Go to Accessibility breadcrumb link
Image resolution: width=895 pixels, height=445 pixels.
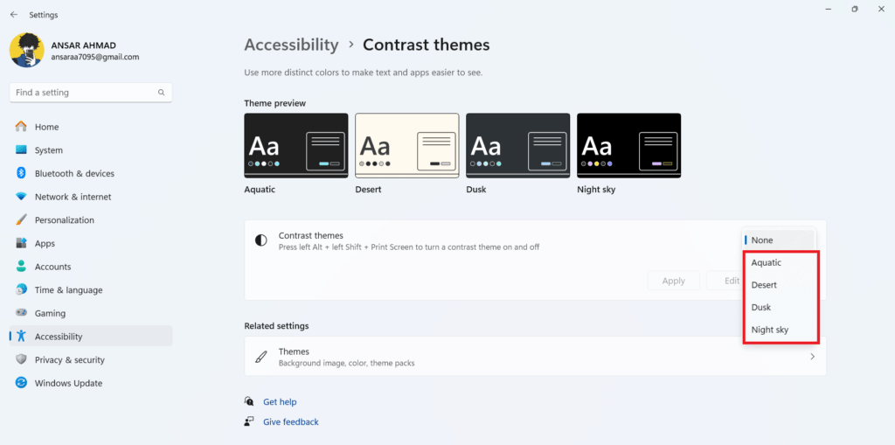pos(291,45)
